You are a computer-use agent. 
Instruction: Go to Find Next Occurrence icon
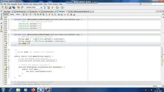coord(40,14)
